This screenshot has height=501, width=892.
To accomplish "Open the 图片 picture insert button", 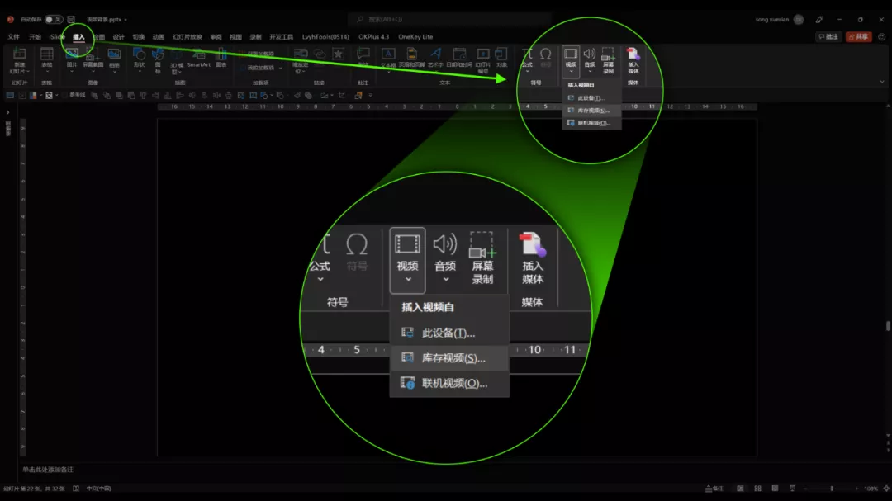I will click(72, 58).
